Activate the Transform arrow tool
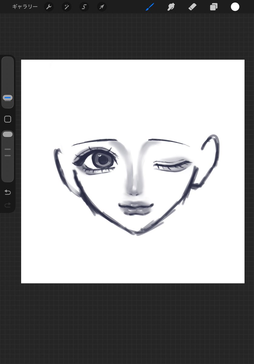The height and width of the screenshot is (364, 254). pyautogui.click(x=102, y=7)
